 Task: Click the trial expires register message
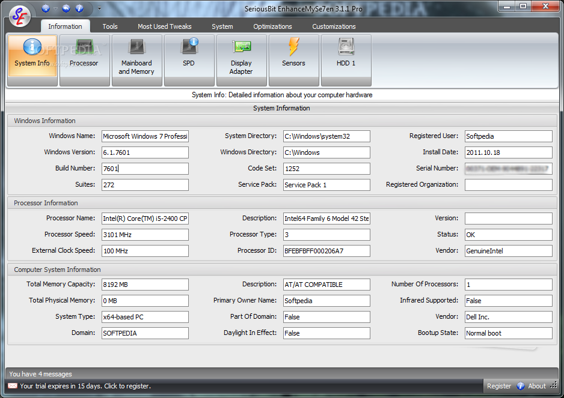pos(85,386)
